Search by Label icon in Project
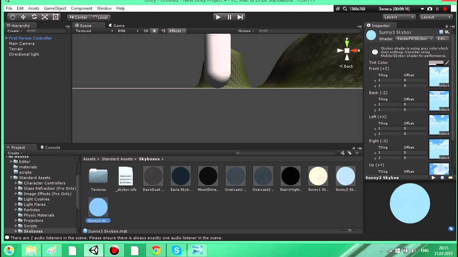458x257 pixels. (x=350, y=153)
